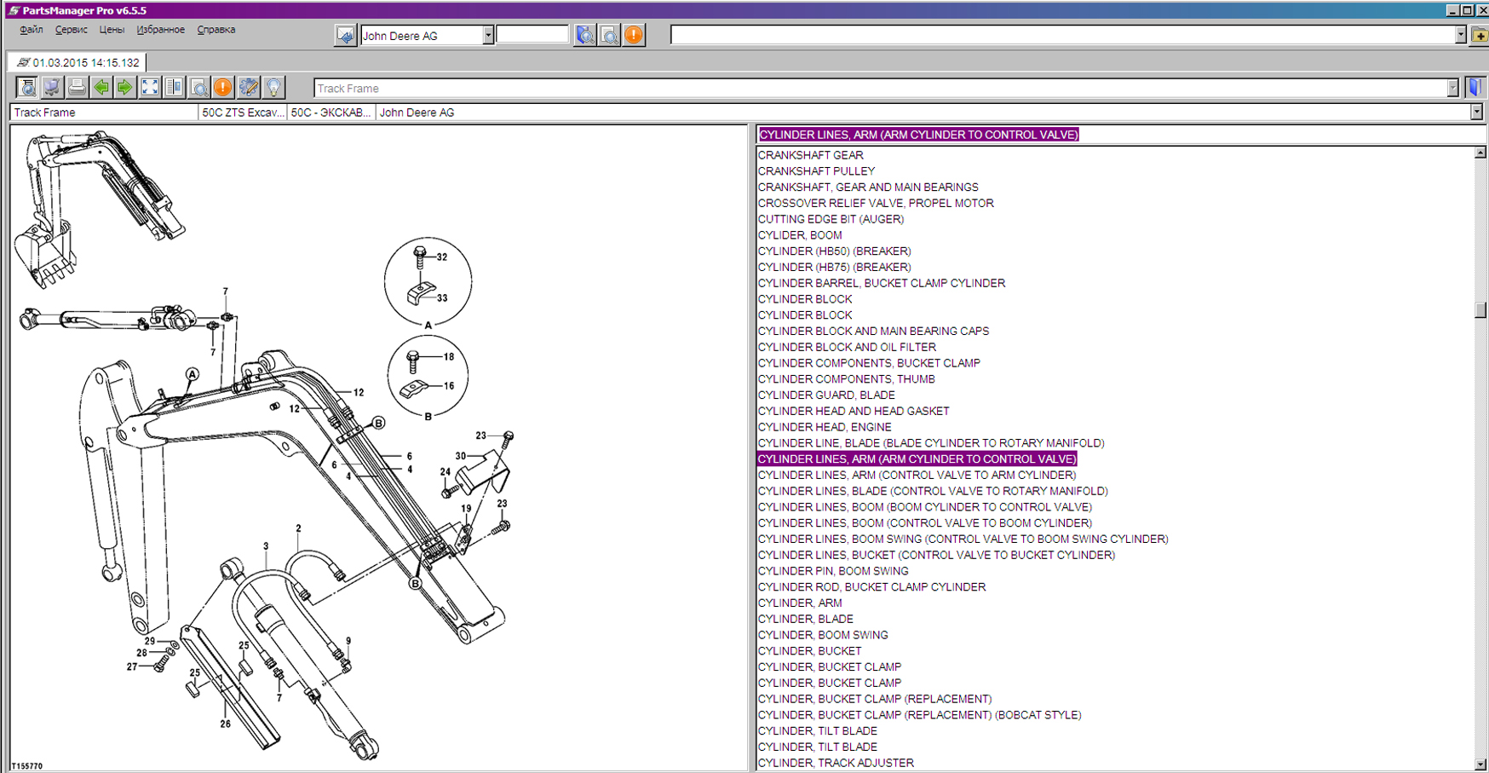Open the John Deere AG catalog dropdown
This screenshot has height=773, width=1489.
[488, 36]
